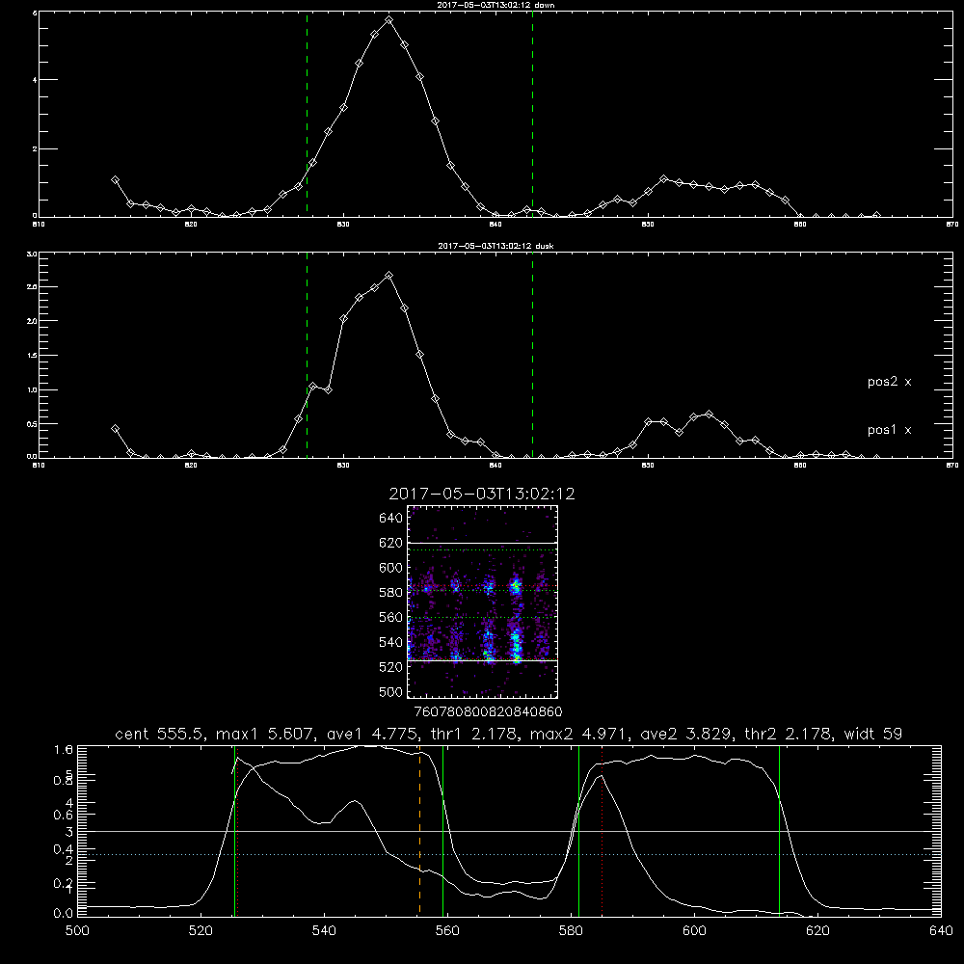Click the "0.0" tick label on bottom plot y-axis

(x=64, y=913)
